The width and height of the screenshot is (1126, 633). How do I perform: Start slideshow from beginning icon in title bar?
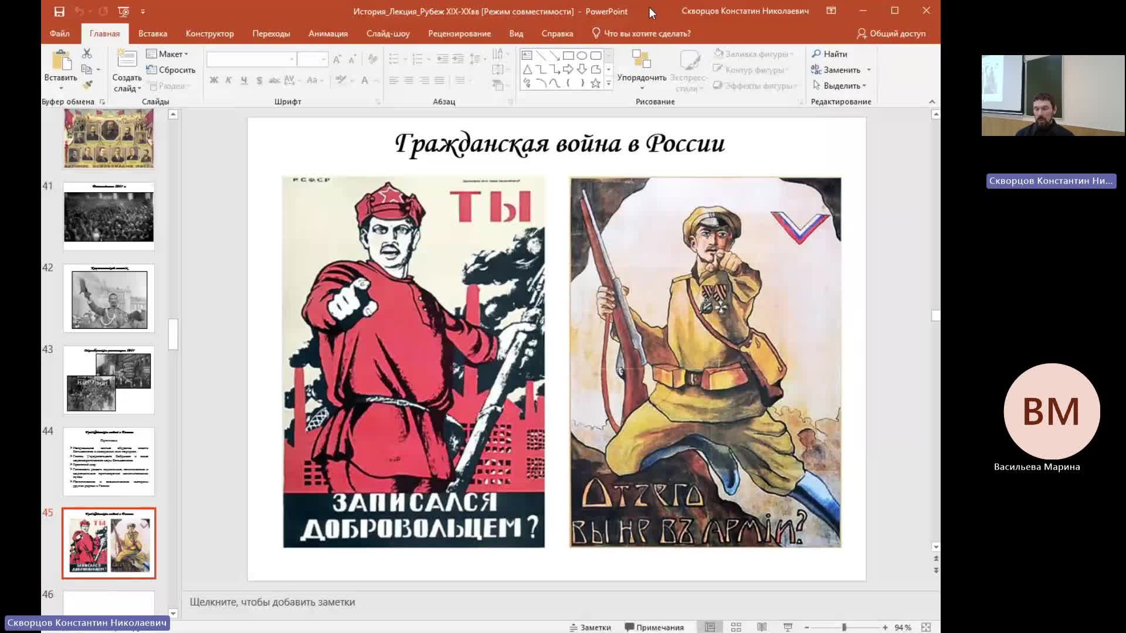coord(123,11)
